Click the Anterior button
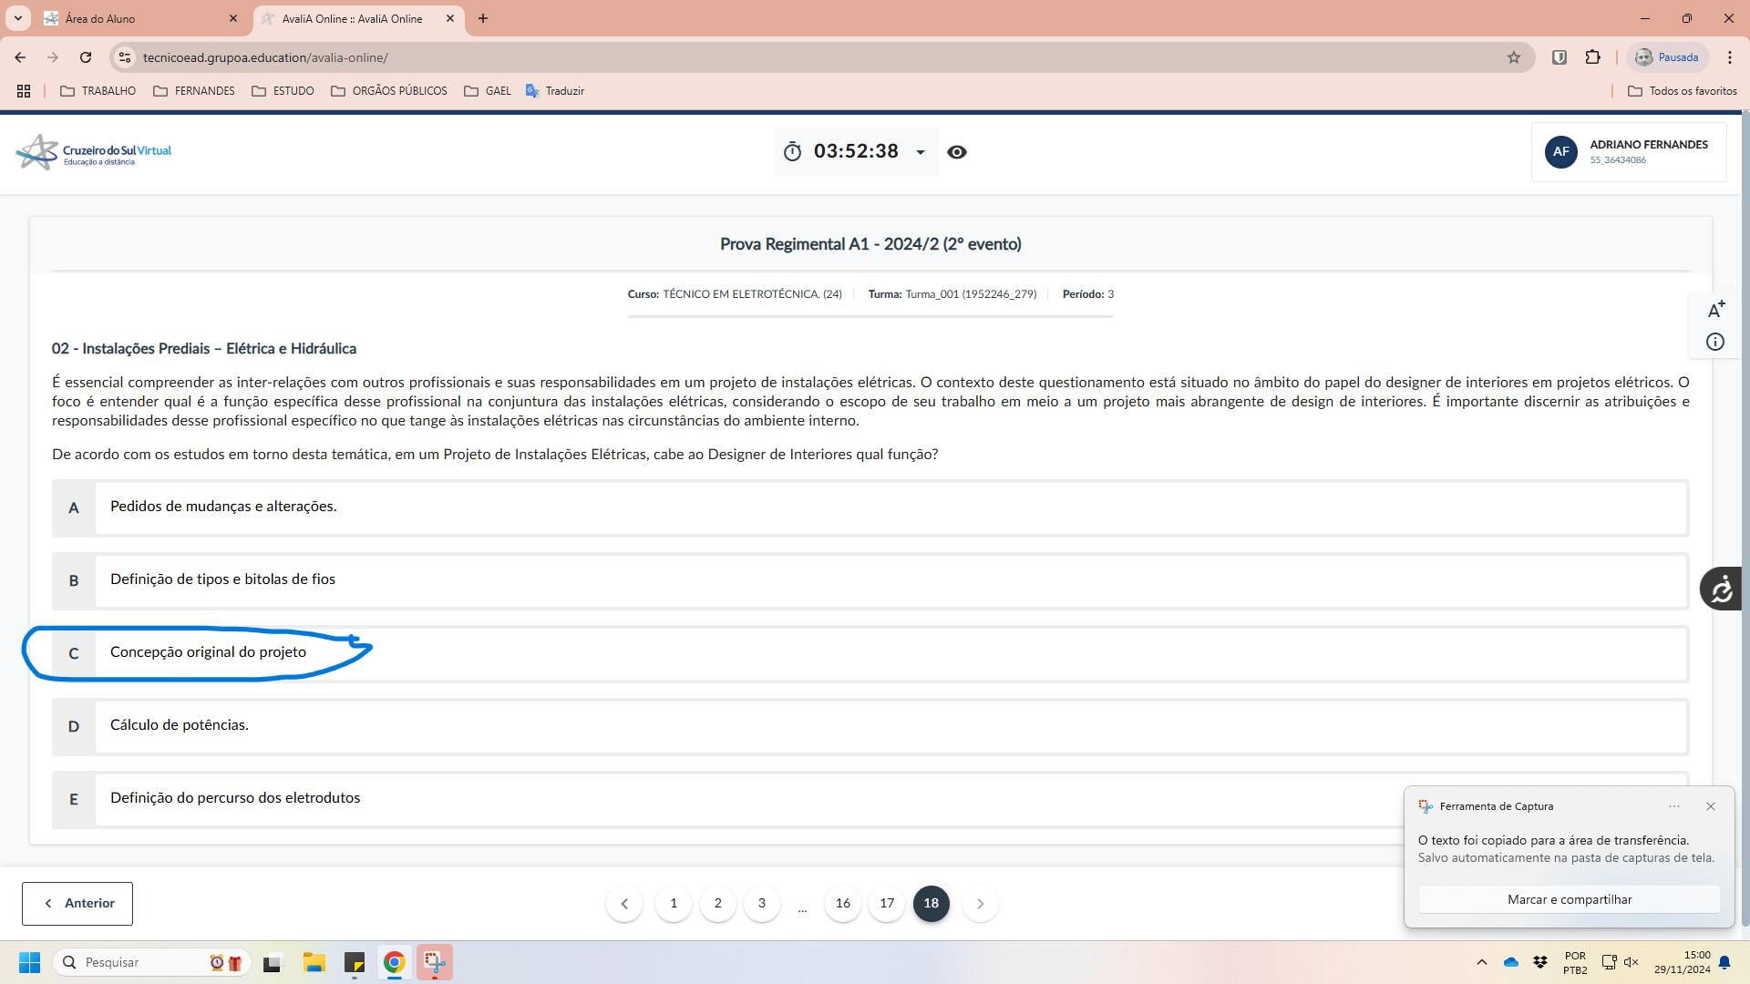The image size is (1750, 984). coord(77,903)
